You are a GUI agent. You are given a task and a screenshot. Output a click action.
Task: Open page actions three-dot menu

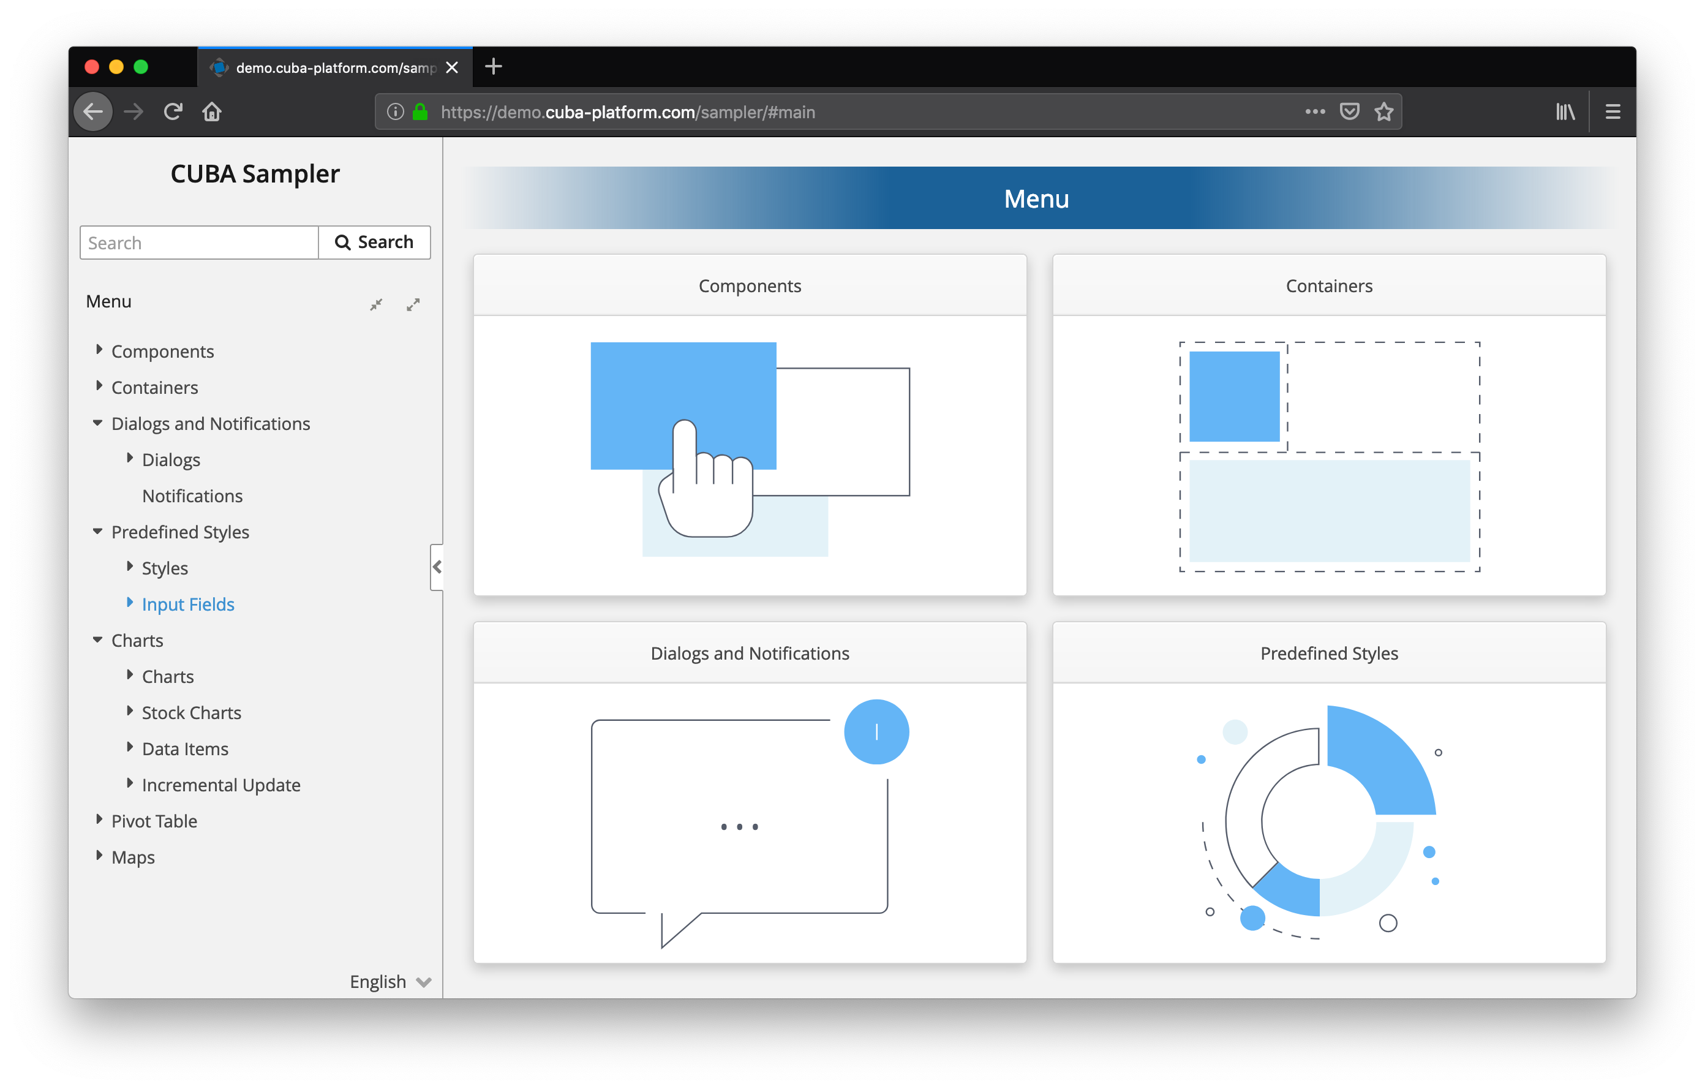(1315, 111)
